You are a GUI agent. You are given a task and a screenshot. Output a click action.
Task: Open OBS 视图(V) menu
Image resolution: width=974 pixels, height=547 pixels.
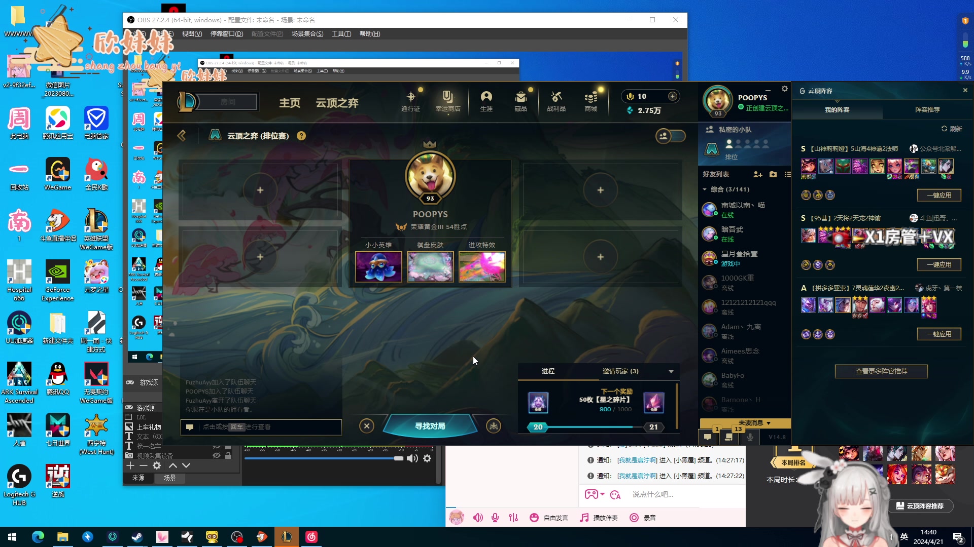[x=192, y=34]
